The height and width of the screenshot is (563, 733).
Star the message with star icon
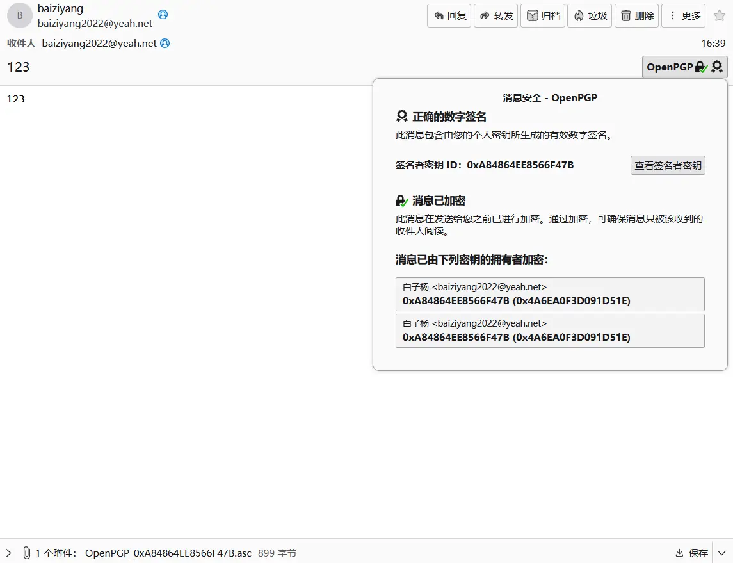coord(719,16)
